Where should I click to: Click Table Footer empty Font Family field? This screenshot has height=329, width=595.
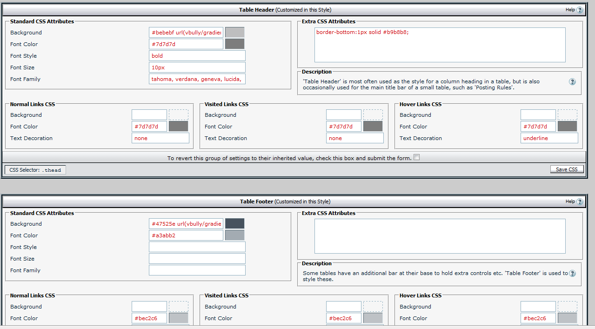coord(197,270)
